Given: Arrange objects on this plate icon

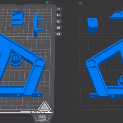Looking at the screenshot, I should [x=59, y=15].
